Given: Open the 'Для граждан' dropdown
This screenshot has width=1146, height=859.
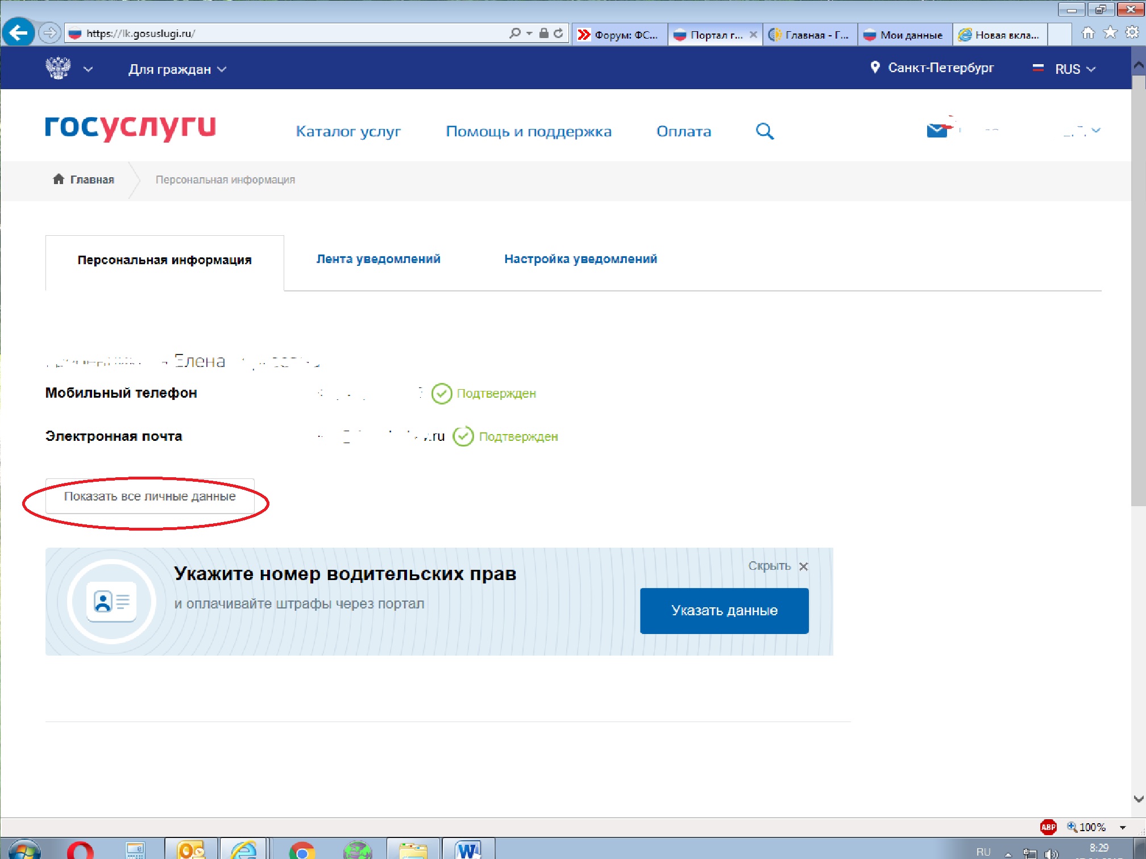Looking at the screenshot, I should pyautogui.click(x=177, y=69).
